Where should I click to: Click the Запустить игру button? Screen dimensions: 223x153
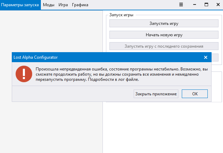[164, 23]
